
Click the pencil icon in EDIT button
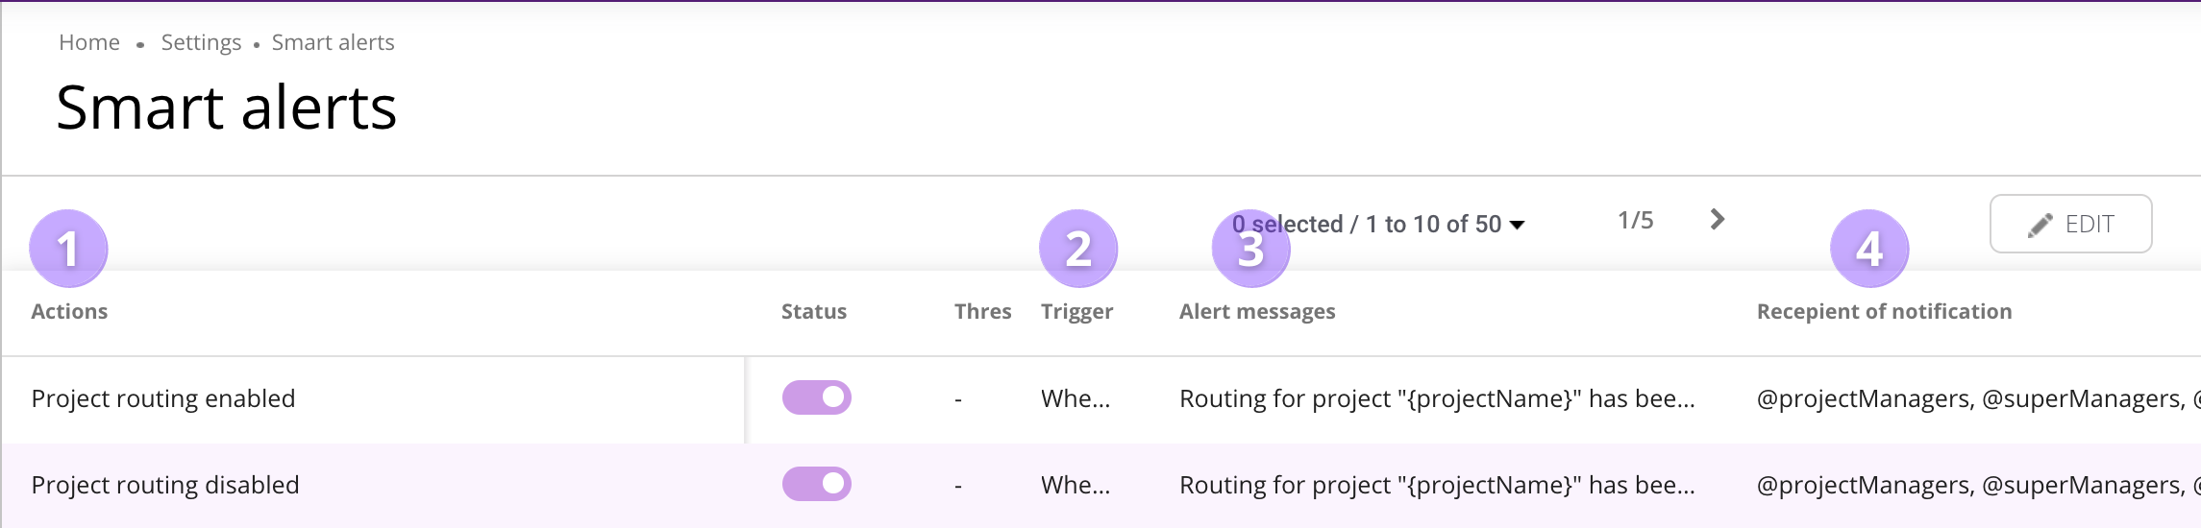(x=2040, y=225)
